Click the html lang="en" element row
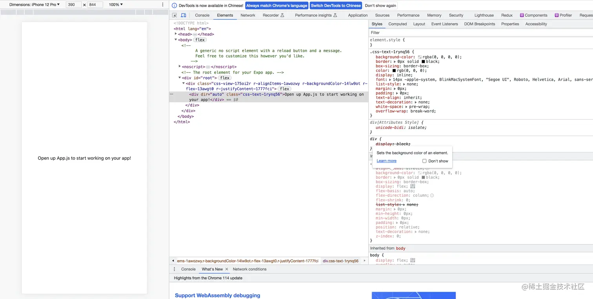593x299 pixels. pos(192,29)
